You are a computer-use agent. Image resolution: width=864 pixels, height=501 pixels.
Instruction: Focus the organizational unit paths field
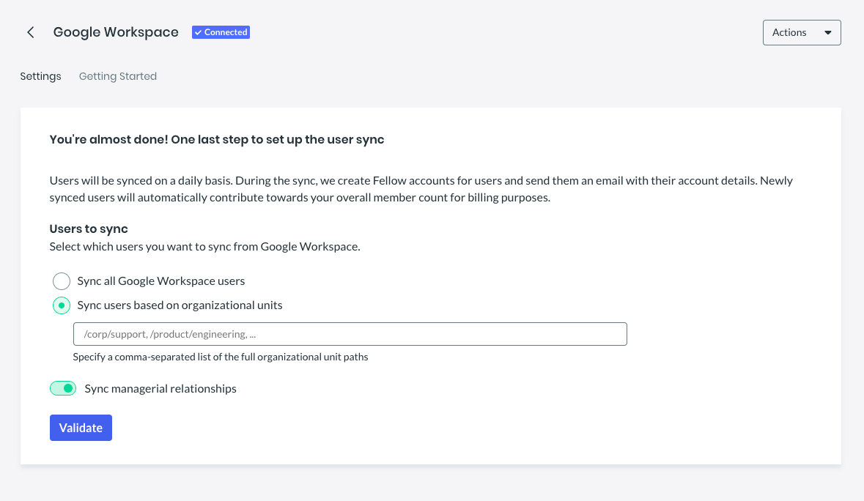point(350,334)
